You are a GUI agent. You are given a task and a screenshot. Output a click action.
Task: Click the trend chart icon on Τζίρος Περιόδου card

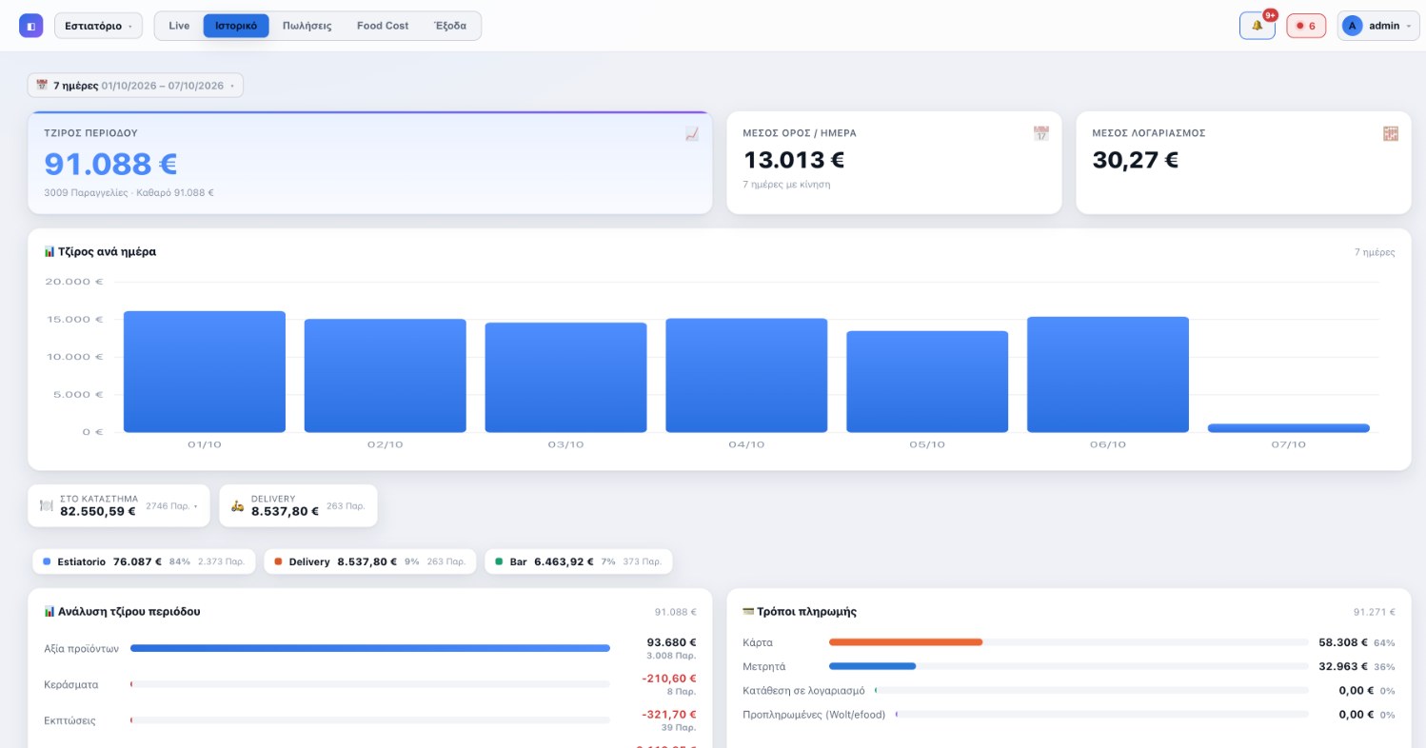692,134
